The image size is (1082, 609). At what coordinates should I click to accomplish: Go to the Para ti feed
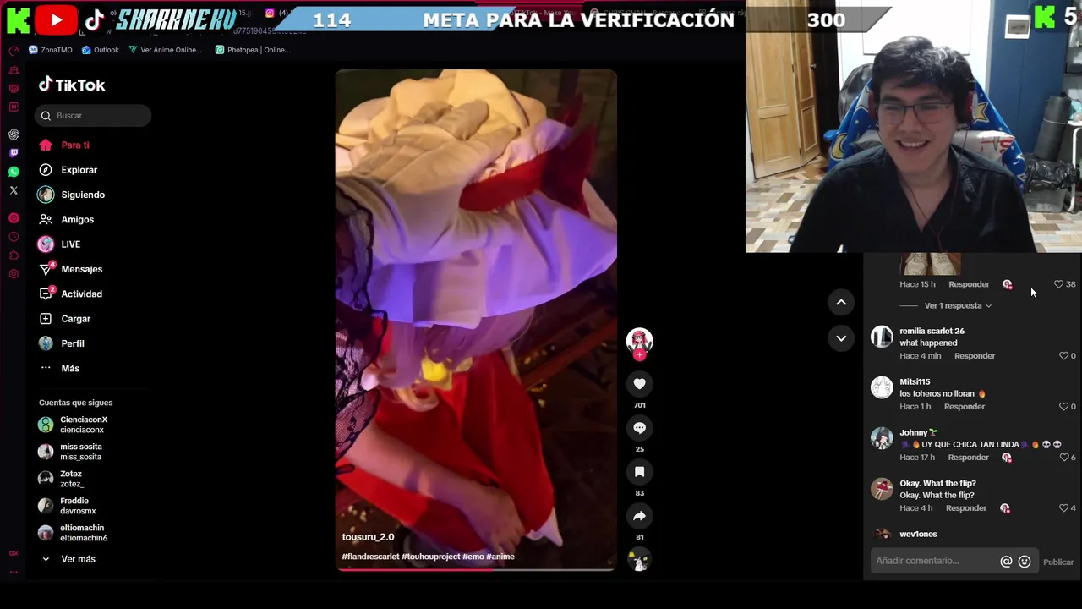coord(63,145)
